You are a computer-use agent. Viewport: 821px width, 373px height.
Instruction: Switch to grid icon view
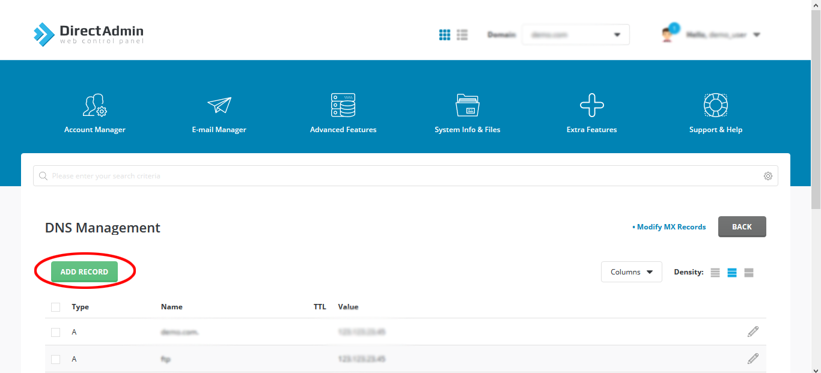click(x=445, y=35)
